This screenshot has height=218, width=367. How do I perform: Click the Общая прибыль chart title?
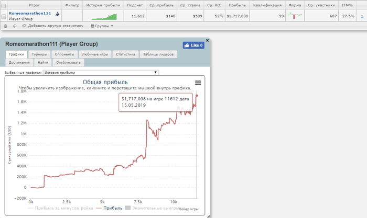click(105, 82)
